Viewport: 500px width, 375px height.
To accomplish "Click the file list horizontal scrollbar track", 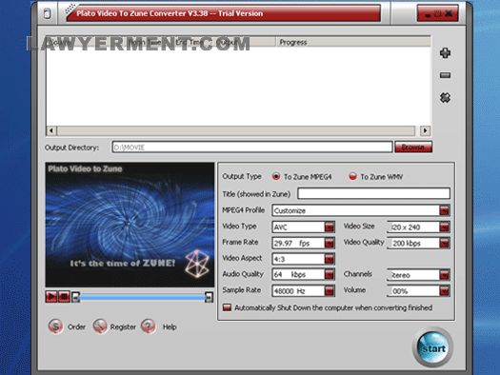I will [x=236, y=130].
